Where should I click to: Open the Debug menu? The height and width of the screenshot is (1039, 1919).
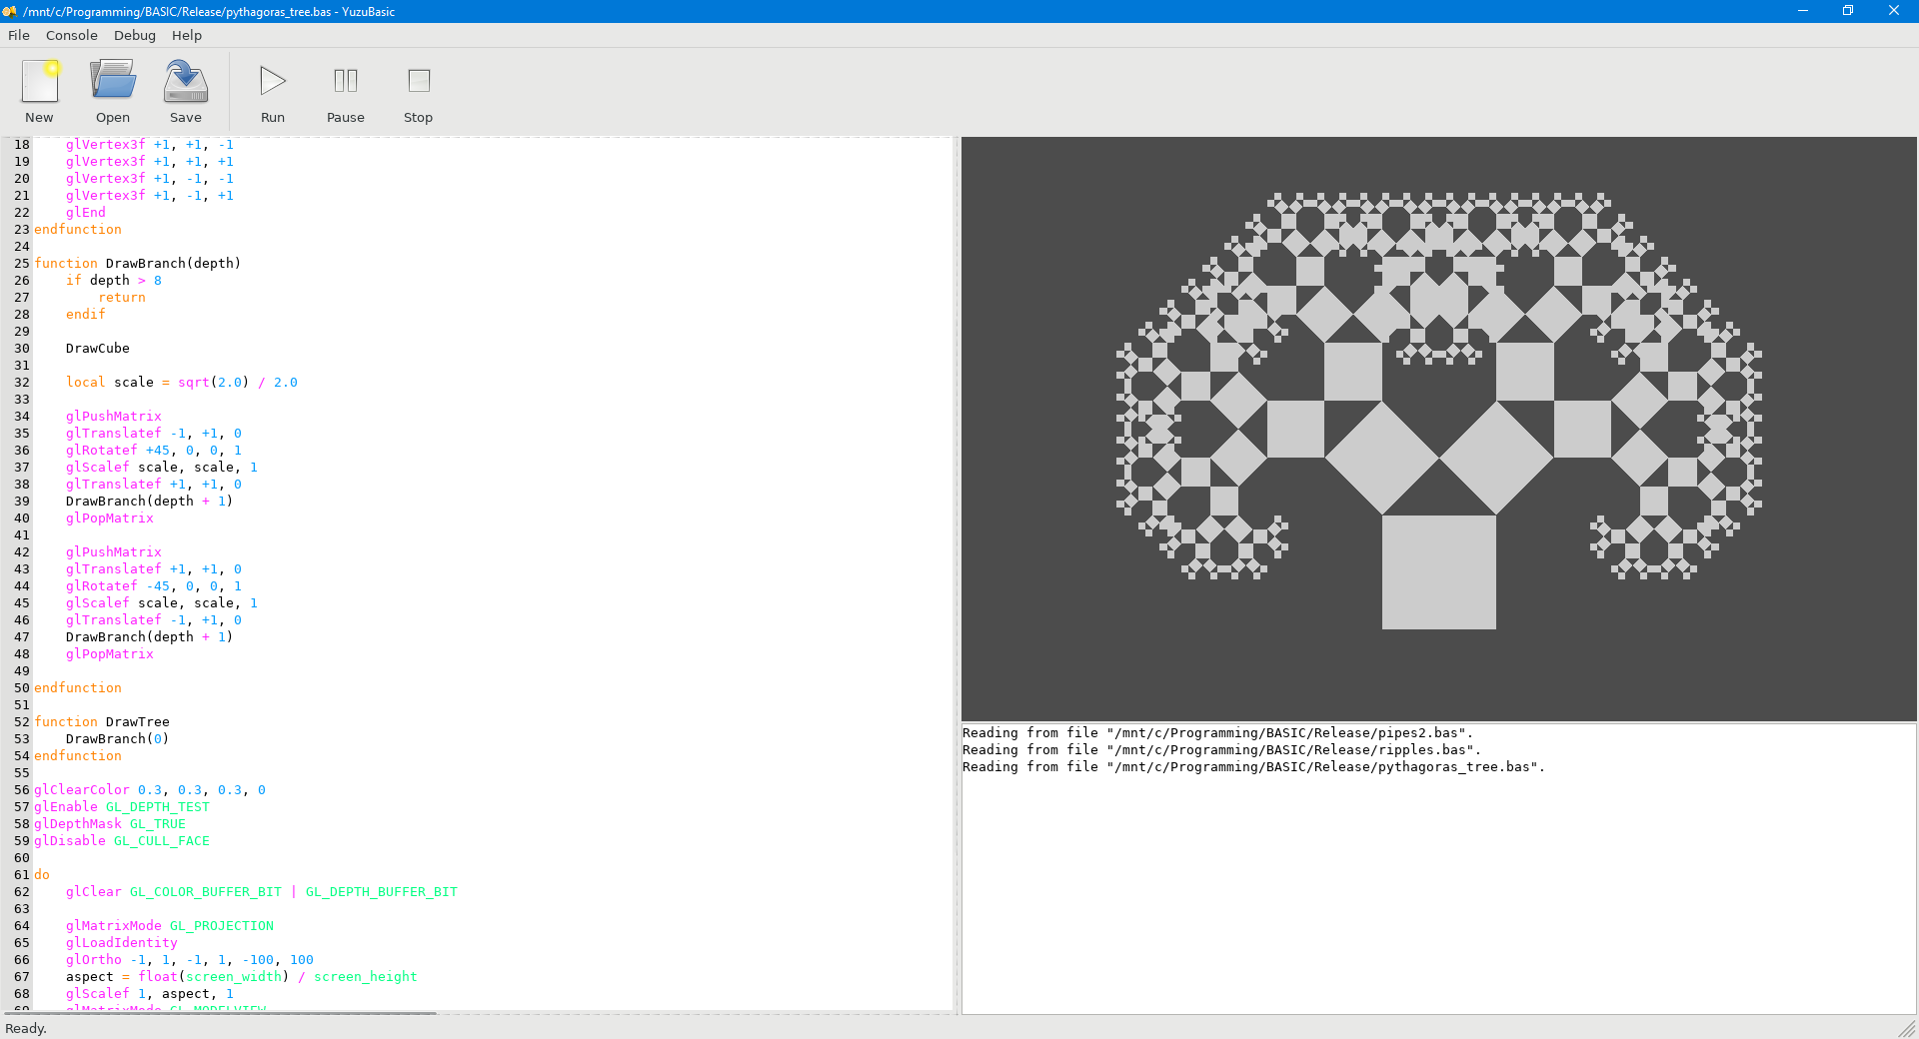135,35
